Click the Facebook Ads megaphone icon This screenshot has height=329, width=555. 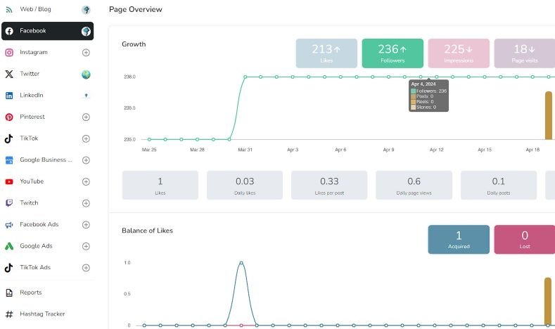click(9, 225)
